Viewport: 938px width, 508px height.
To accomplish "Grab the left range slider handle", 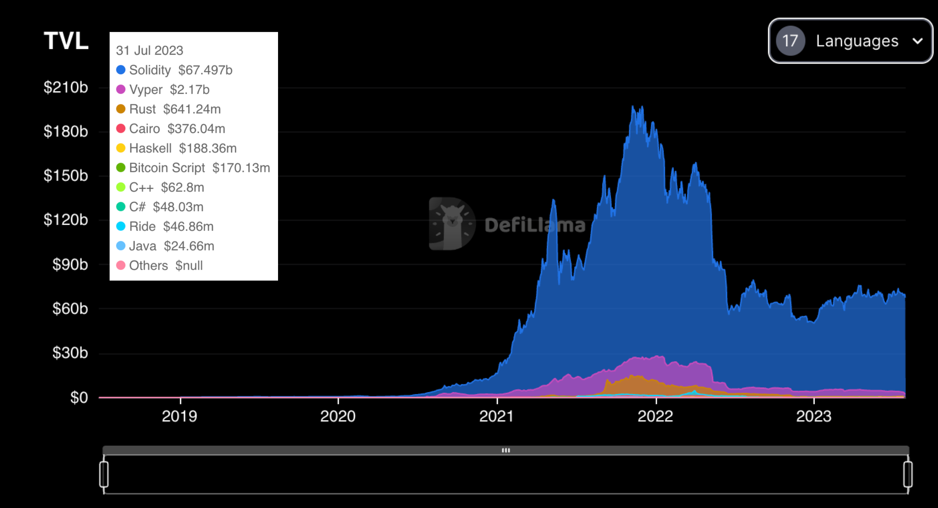I will pos(104,474).
